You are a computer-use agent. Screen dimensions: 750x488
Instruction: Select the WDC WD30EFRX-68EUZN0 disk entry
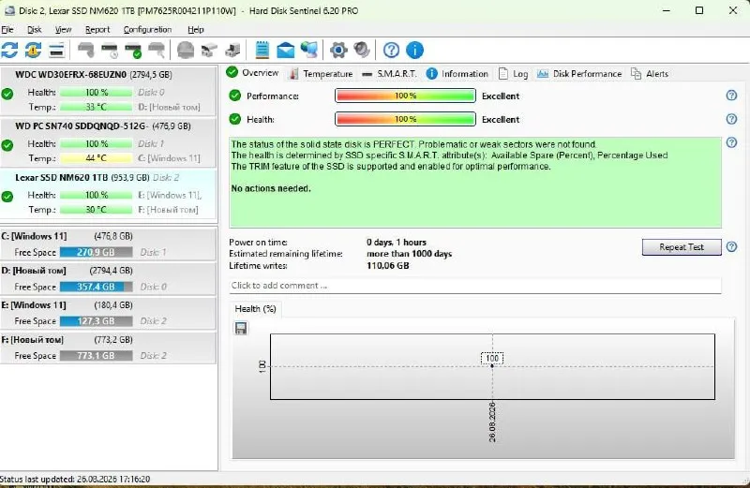tap(108, 91)
